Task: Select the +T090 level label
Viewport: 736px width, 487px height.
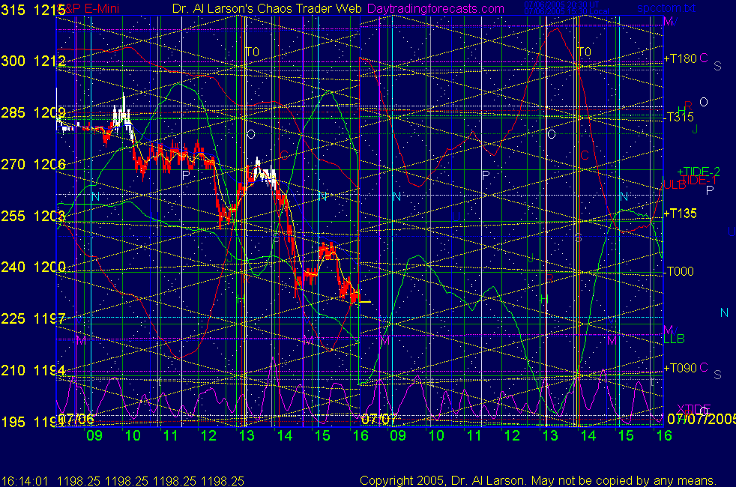Action: [x=680, y=368]
